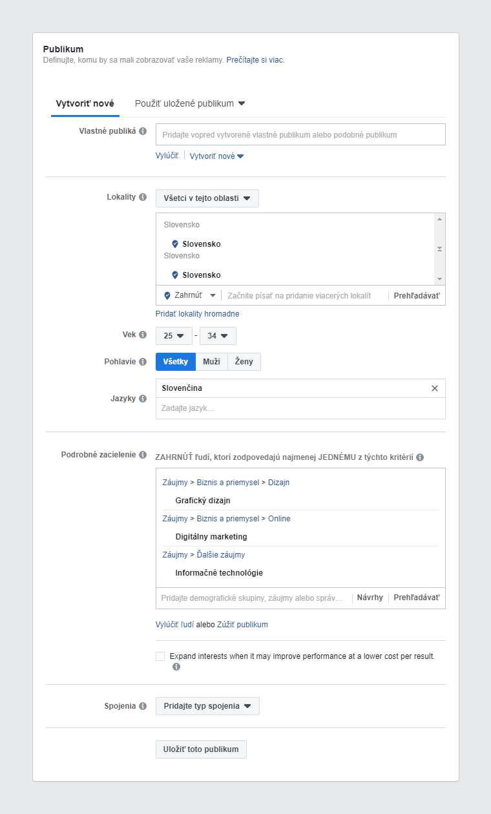491x814 pixels.
Task: Click the info icon beside Vek
Action: [x=142, y=335]
